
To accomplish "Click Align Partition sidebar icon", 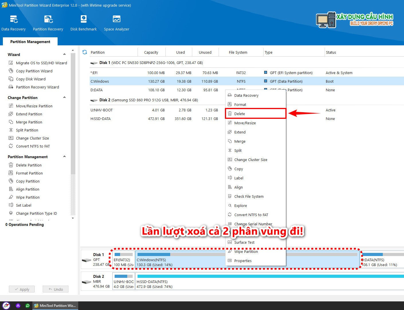I will click(11, 189).
